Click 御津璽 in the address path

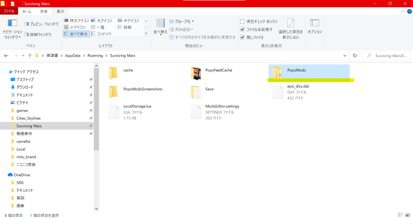pos(52,56)
